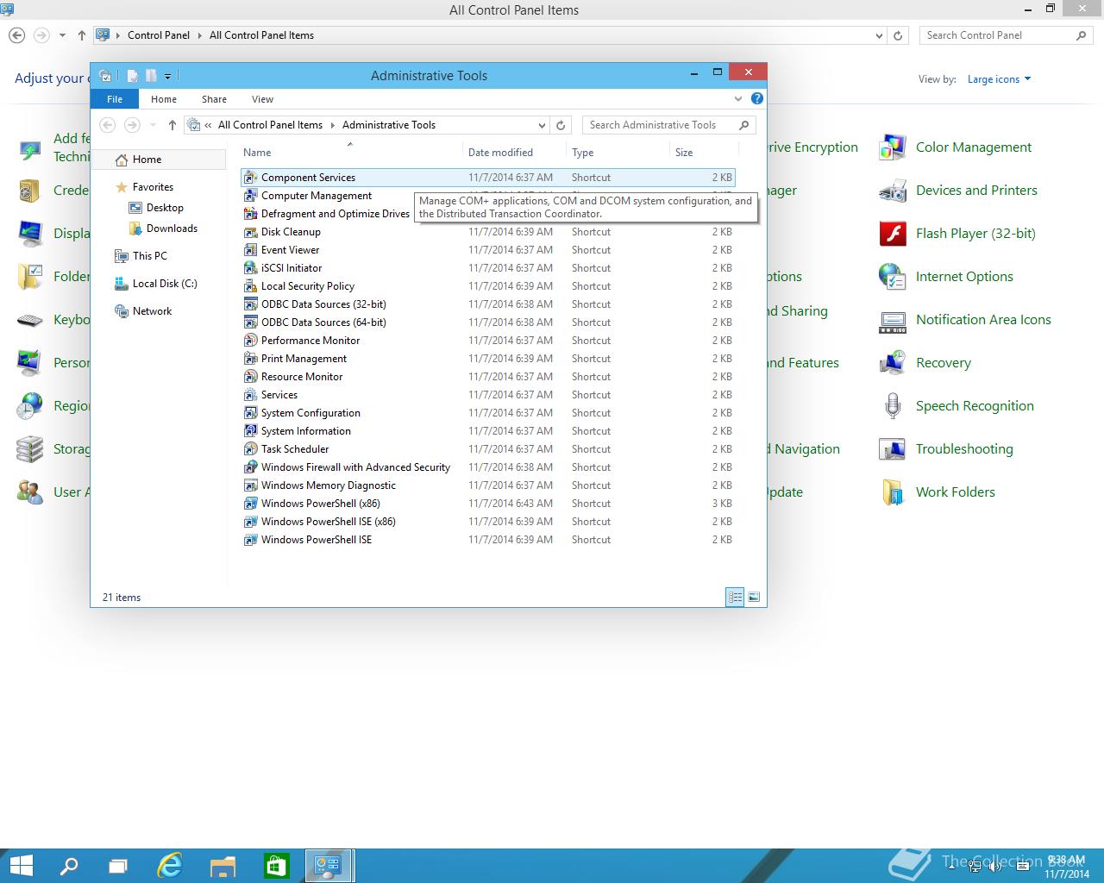
Task: Open Internet Options icon in Control Panel
Action: (x=892, y=277)
